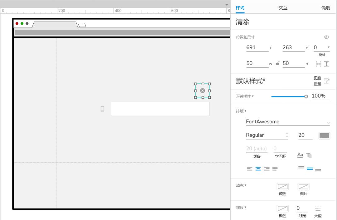The width and height of the screenshot is (337, 220).
Task: Align text right
Action: [x=267, y=169]
